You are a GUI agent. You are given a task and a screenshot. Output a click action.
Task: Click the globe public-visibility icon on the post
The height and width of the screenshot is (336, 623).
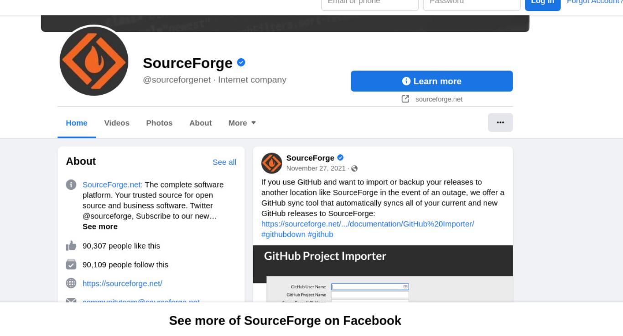pyautogui.click(x=354, y=169)
